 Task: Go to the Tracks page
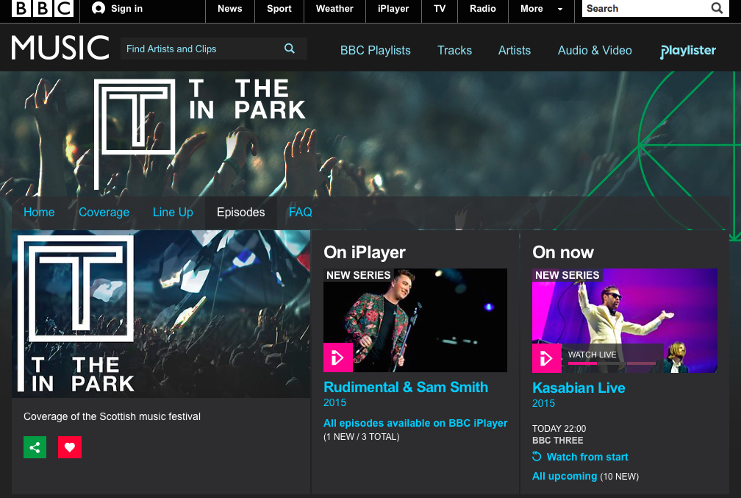click(454, 51)
